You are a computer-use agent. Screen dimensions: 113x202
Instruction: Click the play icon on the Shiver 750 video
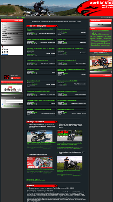39,162
